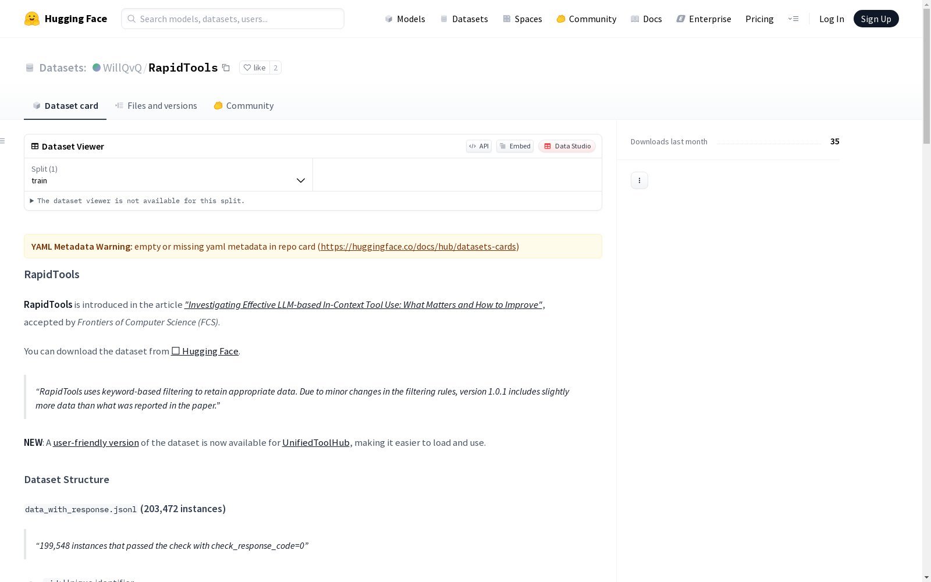Click the Embed button
931x582 pixels.
pos(515,146)
